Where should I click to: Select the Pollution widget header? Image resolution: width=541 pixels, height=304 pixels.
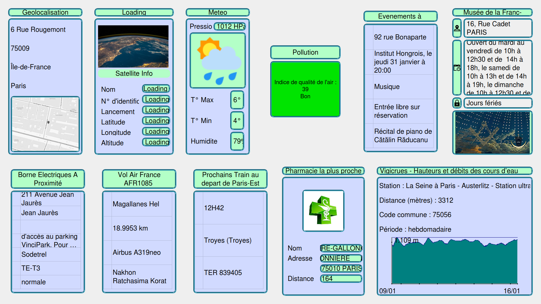coord(305,52)
